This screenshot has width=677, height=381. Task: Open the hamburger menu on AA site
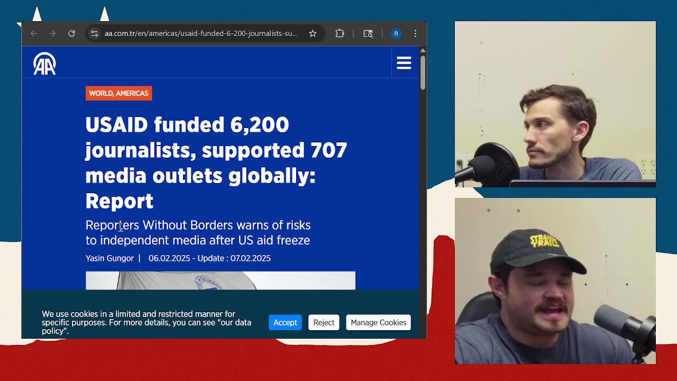click(x=404, y=63)
